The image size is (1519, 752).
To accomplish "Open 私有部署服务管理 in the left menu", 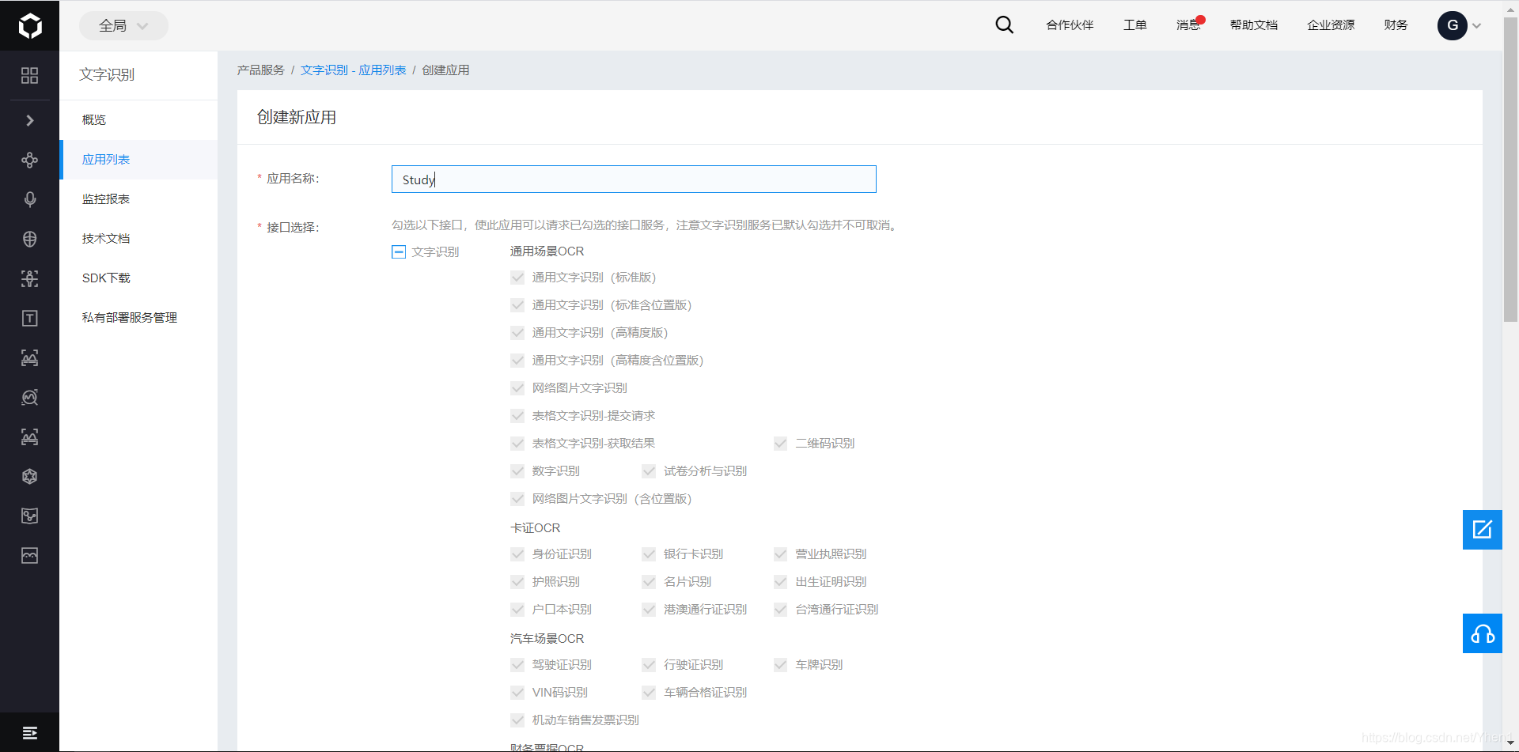I will coord(138,318).
